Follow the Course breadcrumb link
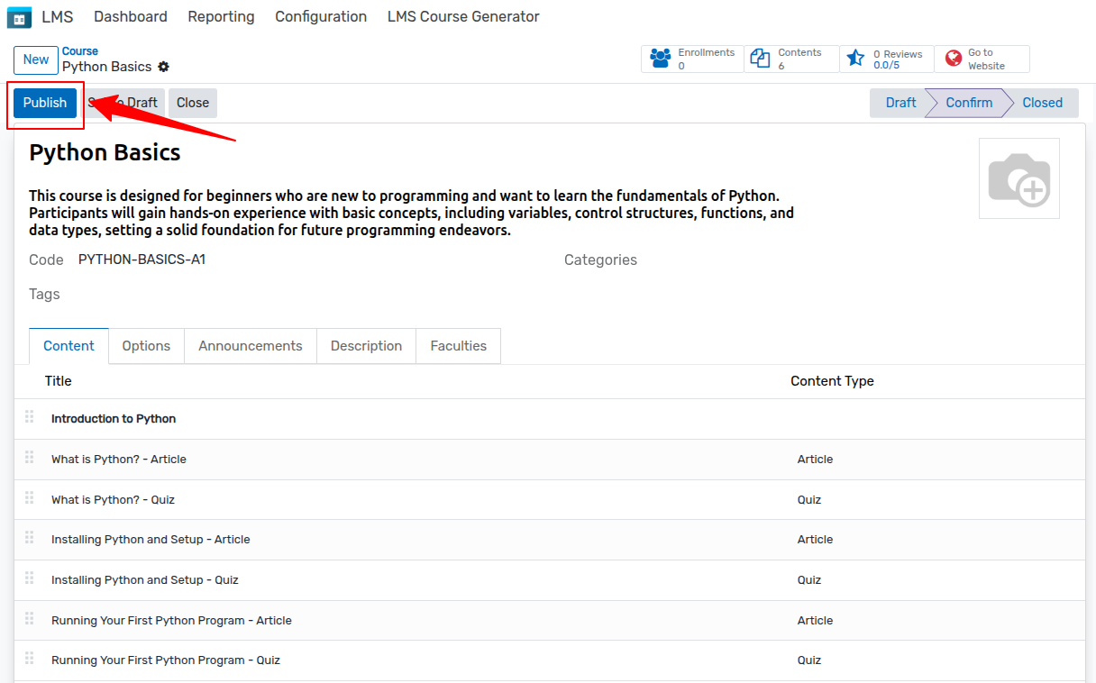The height and width of the screenshot is (683, 1096). [x=80, y=51]
